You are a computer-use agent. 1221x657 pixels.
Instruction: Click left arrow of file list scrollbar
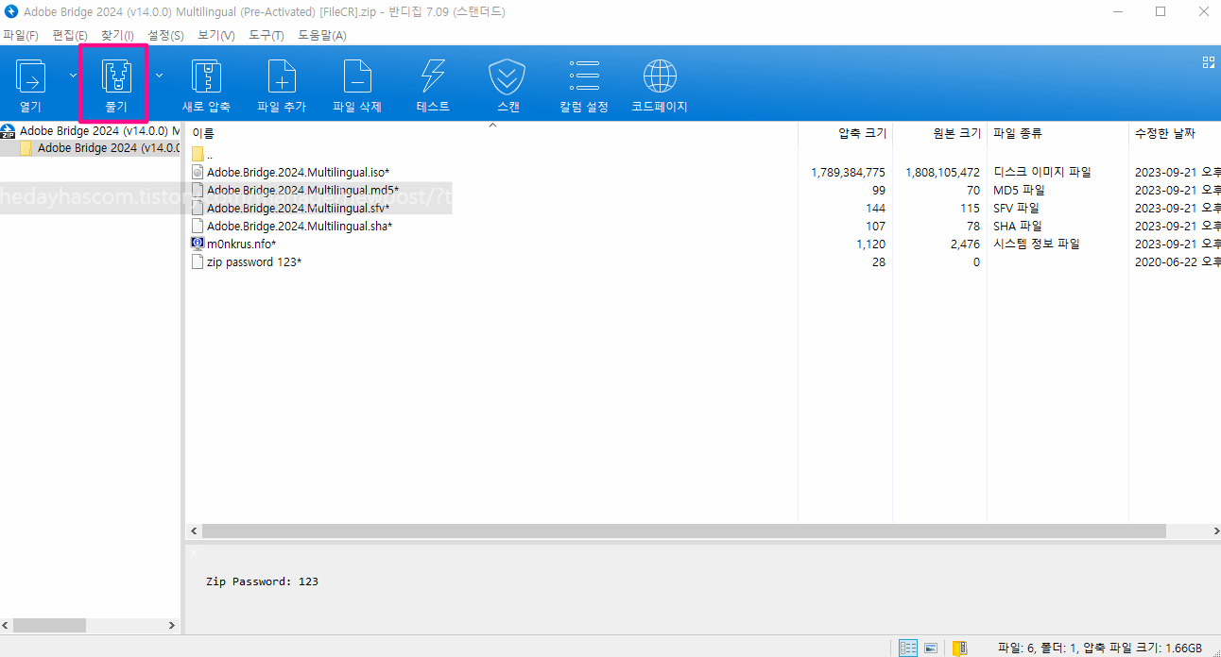(194, 531)
